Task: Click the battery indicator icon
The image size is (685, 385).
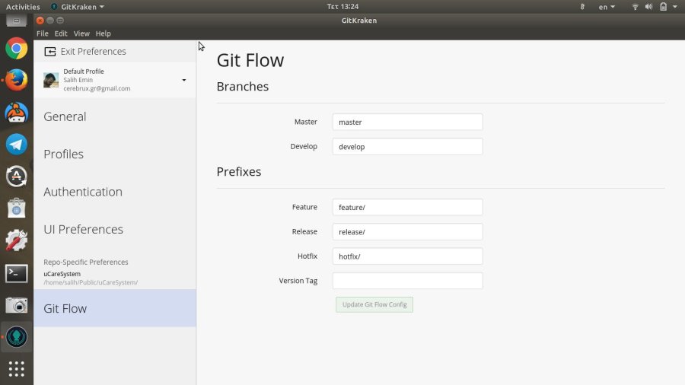Action: pos(663,7)
